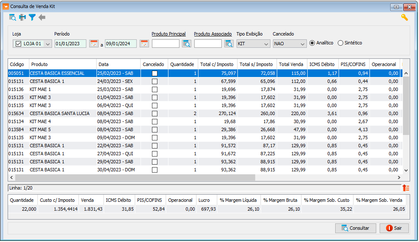Click the Consultar button

coord(356,228)
